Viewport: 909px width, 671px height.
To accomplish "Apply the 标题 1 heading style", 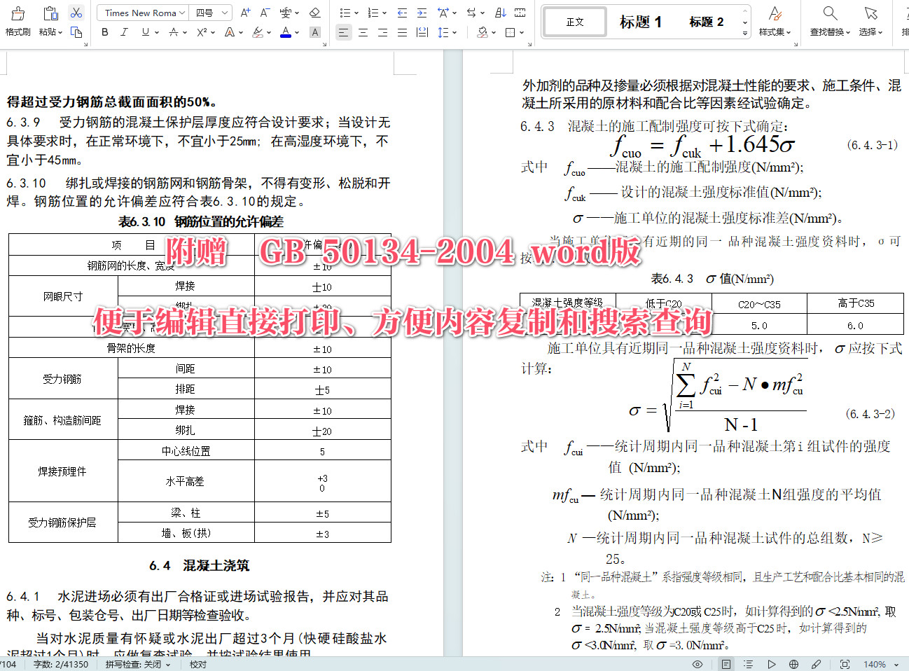I will coord(641,21).
